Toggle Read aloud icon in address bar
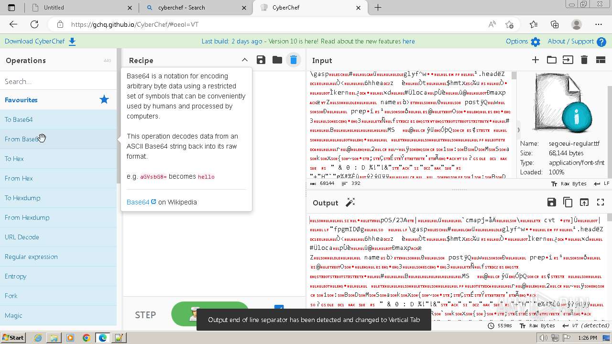This screenshot has height=344, width=612. 492,24
